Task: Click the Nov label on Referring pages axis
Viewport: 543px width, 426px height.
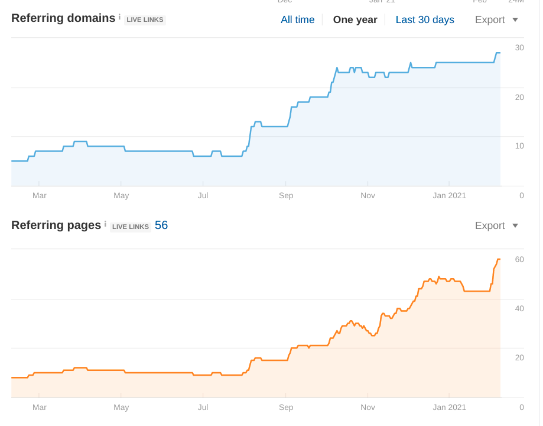Action: point(368,407)
